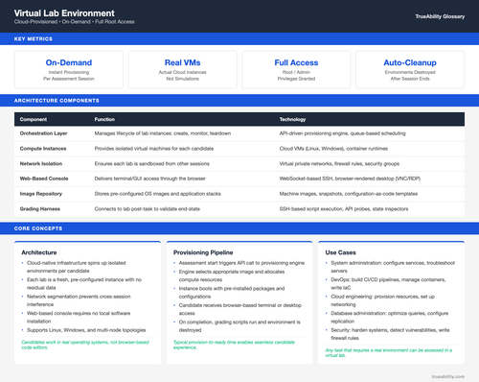
Task: Click 'Virtual private networks' technology cell
Action: (339, 164)
